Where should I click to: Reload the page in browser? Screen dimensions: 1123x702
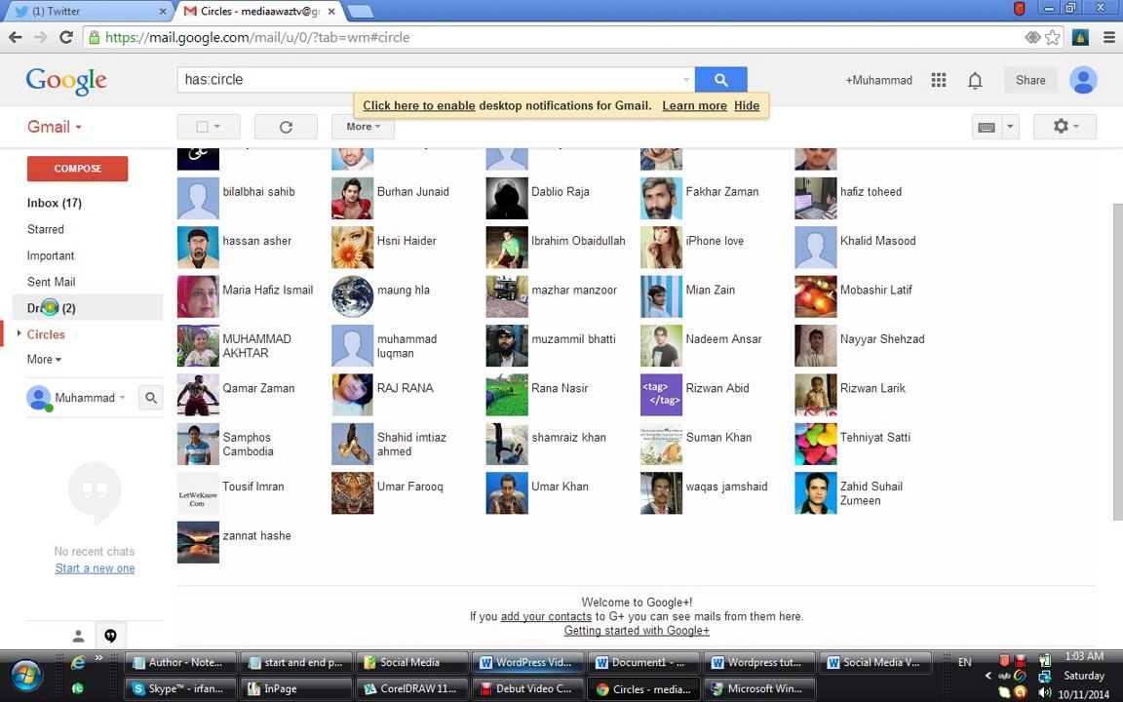pyautogui.click(x=66, y=37)
